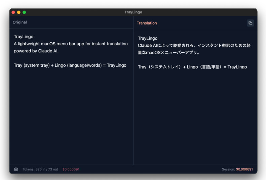The width and height of the screenshot is (266, 180).
Task: Click the 'TrayLingo' heading in the Translation pane
Action: [x=148, y=38]
